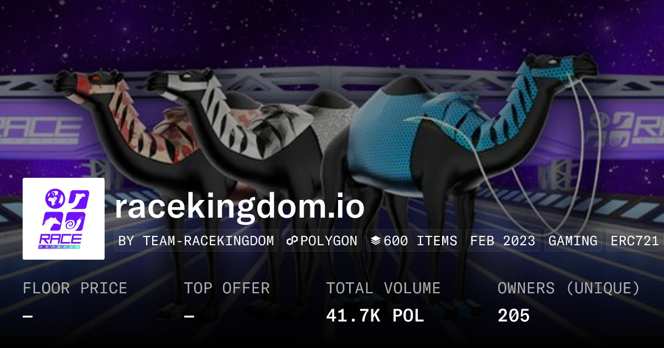Select the POLYGON chain tag

tap(322, 241)
